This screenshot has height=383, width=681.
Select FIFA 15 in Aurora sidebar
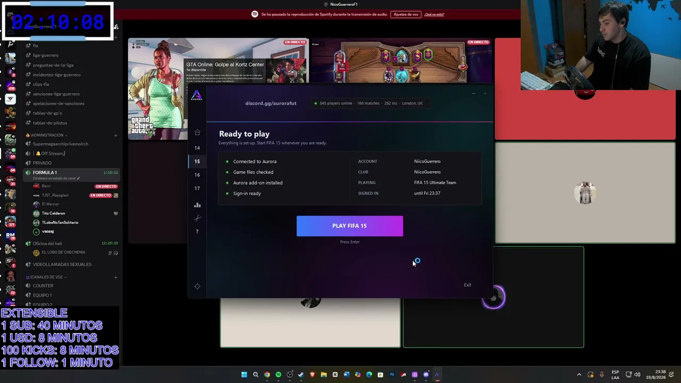197,161
